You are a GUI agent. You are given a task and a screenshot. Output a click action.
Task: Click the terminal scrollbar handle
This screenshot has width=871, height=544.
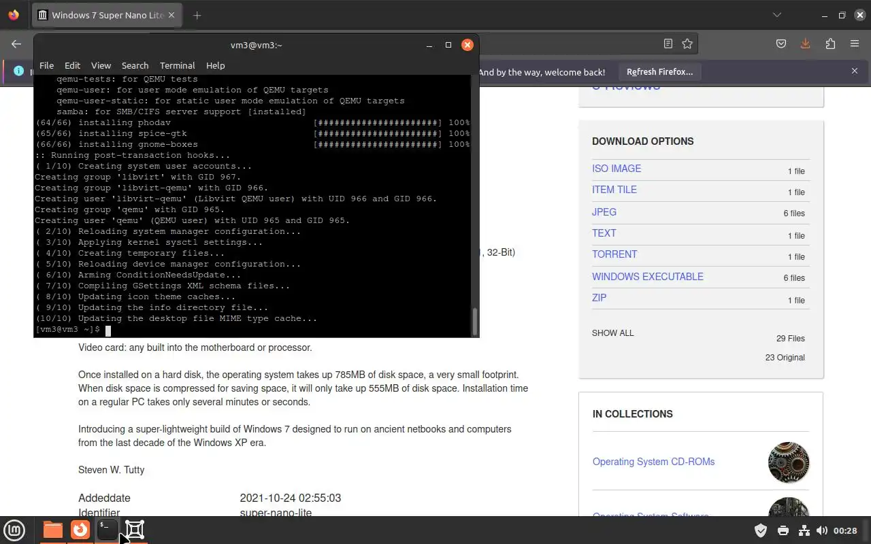(475, 320)
